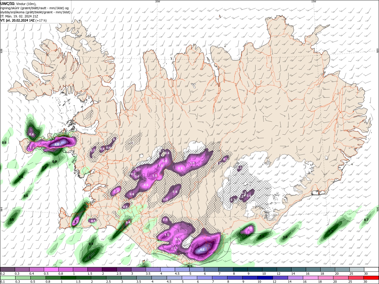Click the 0.2 label in the top legend
Viewport: 379px width, 284px height.
pyautogui.click(x=2, y=274)
